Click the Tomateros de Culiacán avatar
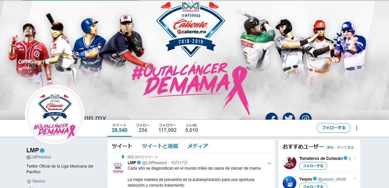The image size is (389, 188). click(289, 163)
